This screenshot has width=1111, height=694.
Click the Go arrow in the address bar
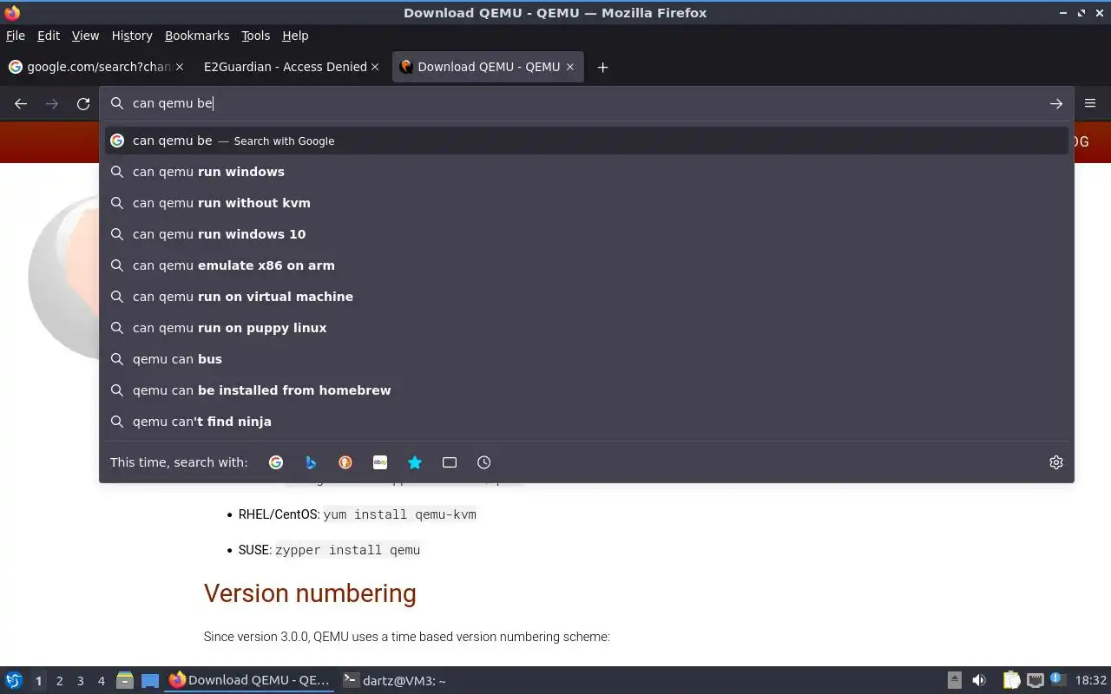point(1055,104)
